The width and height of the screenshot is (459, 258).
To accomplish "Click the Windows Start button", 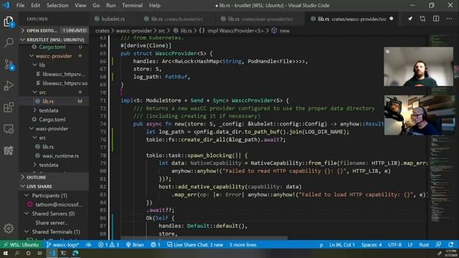I will click(5, 253).
